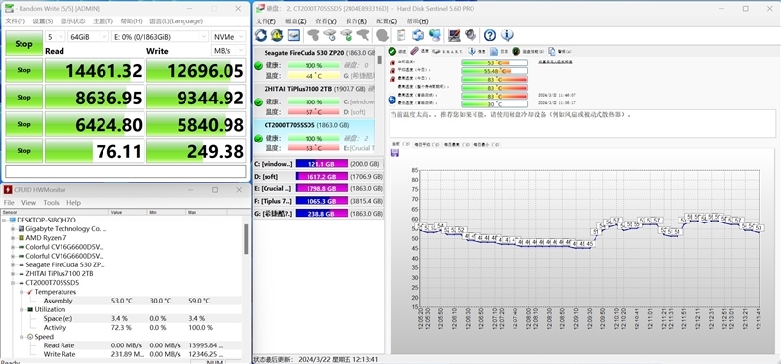This screenshot has height=364, width=781.
Task: Click the blue info bubble toolbar icon
Action: (x=507, y=35)
